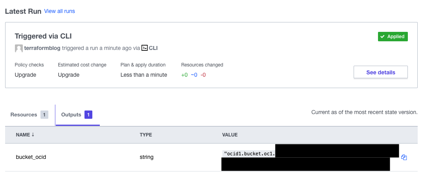The width and height of the screenshot is (422, 175).
Task: Open the Triggered via CLI run title
Action: point(43,36)
